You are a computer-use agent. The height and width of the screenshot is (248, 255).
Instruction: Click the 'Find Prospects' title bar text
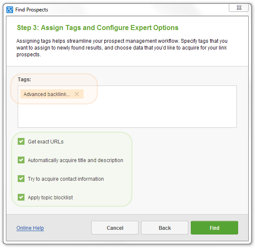[32, 9]
